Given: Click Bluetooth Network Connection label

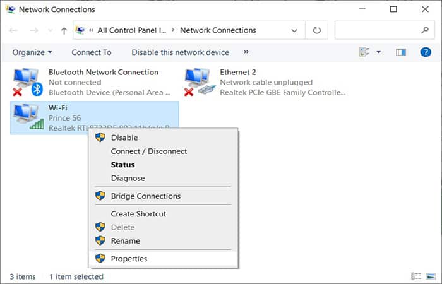Looking at the screenshot, I should pyautogui.click(x=104, y=72).
